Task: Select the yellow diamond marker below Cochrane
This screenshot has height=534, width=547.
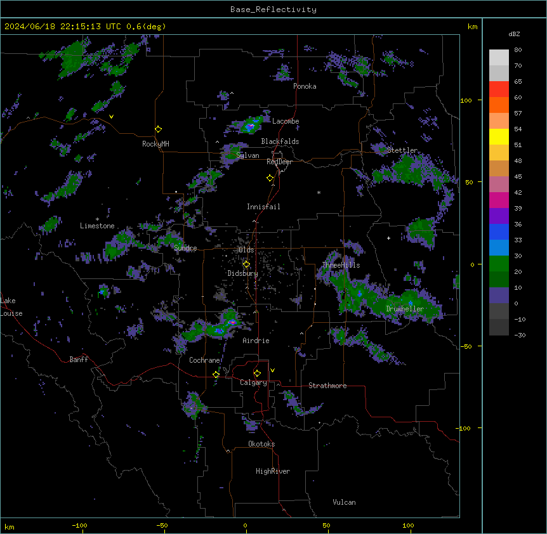Action: click(216, 375)
